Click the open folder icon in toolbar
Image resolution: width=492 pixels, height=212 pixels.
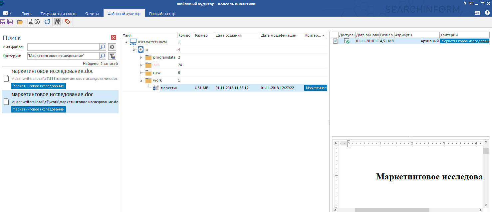tap(20, 22)
